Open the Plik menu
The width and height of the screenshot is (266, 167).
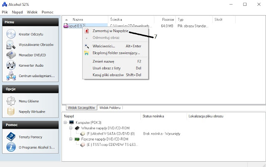click(x=5, y=12)
